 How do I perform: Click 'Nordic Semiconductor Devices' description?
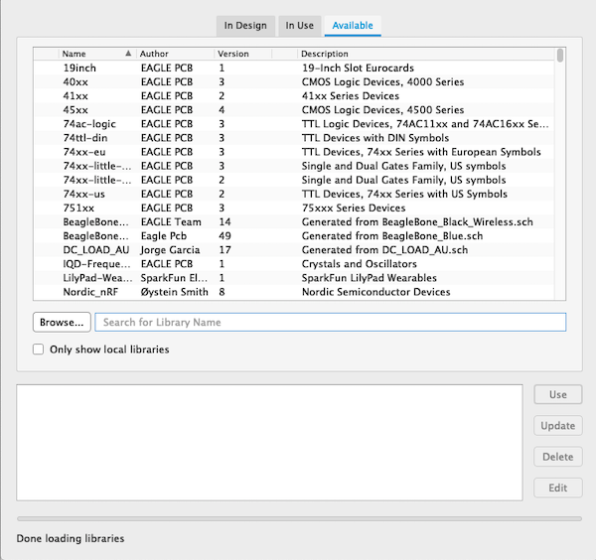376,292
